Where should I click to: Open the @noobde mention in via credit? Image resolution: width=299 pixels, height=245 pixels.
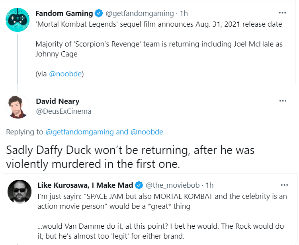coord(65,74)
